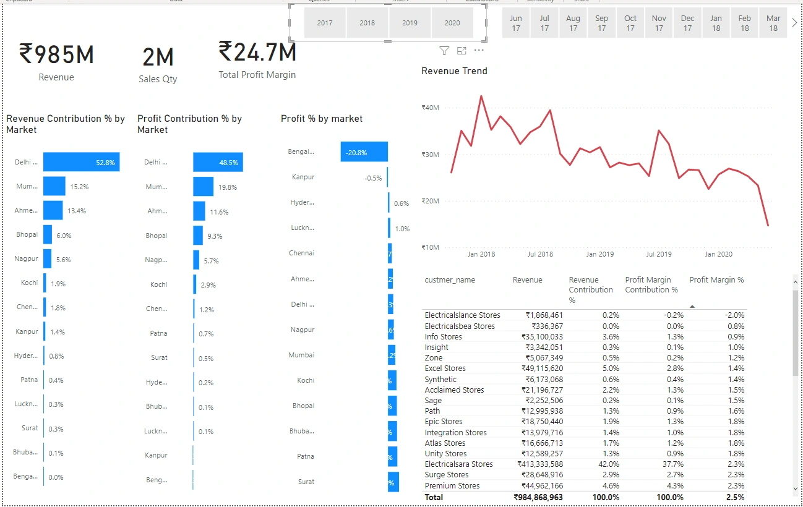Click the Kanpur label in Profit % chart
This screenshot has height=507, width=803.
(x=303, y=177)
